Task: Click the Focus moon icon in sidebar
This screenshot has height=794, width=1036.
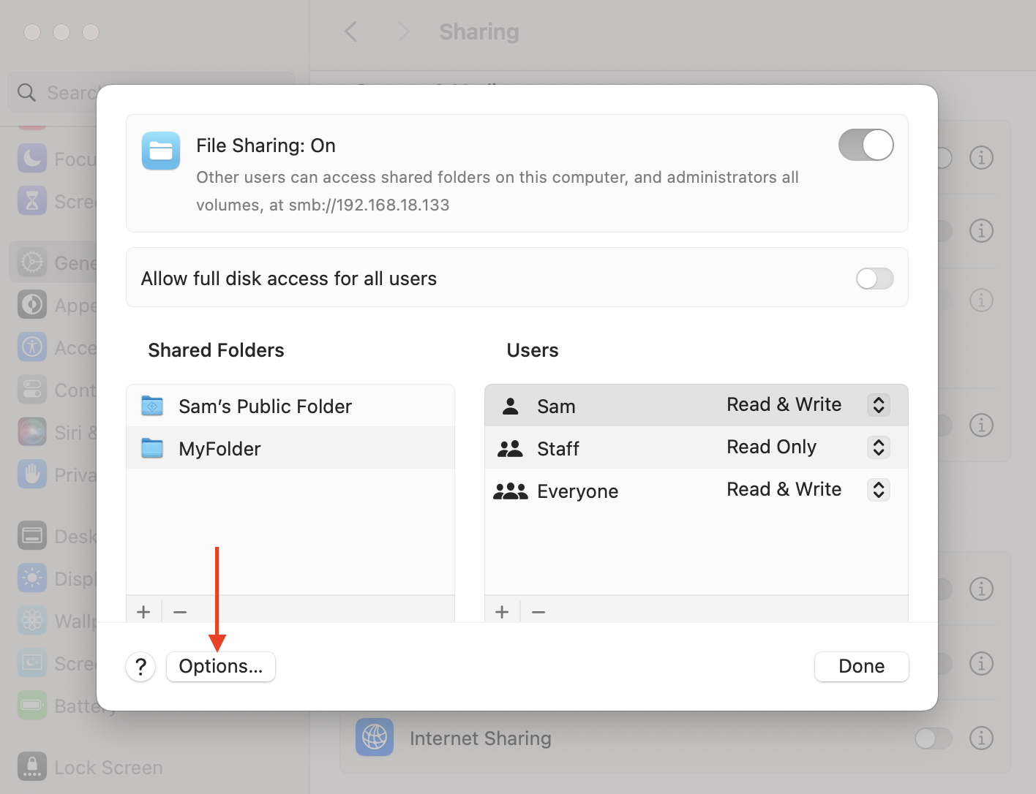Action: coord(32,159)
